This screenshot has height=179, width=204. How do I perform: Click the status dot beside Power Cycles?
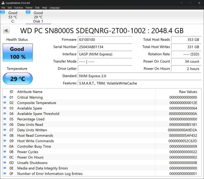pos(5,152)
